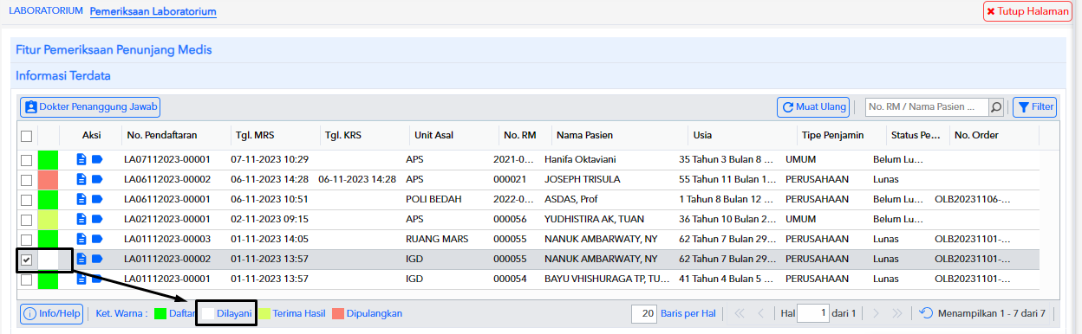Check the YUDHISTIRA AK row checkbox
The width and height of the screenshot is (1082, 334).
pyautogui.click(x=27, y=219)
